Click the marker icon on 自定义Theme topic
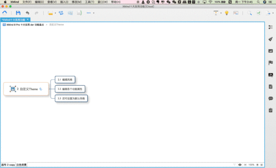This screenshot has height=168, width=276. 13,89
